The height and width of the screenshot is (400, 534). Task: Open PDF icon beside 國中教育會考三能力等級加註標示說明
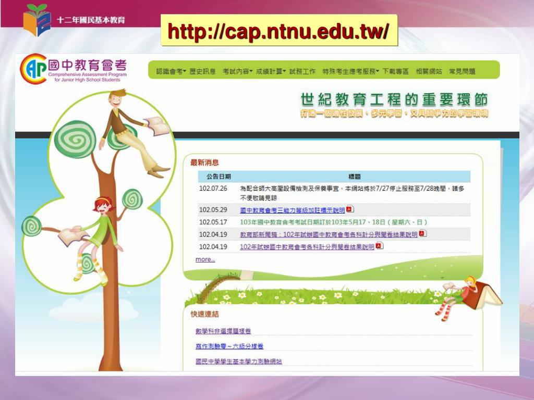click(x=350, y=209)
